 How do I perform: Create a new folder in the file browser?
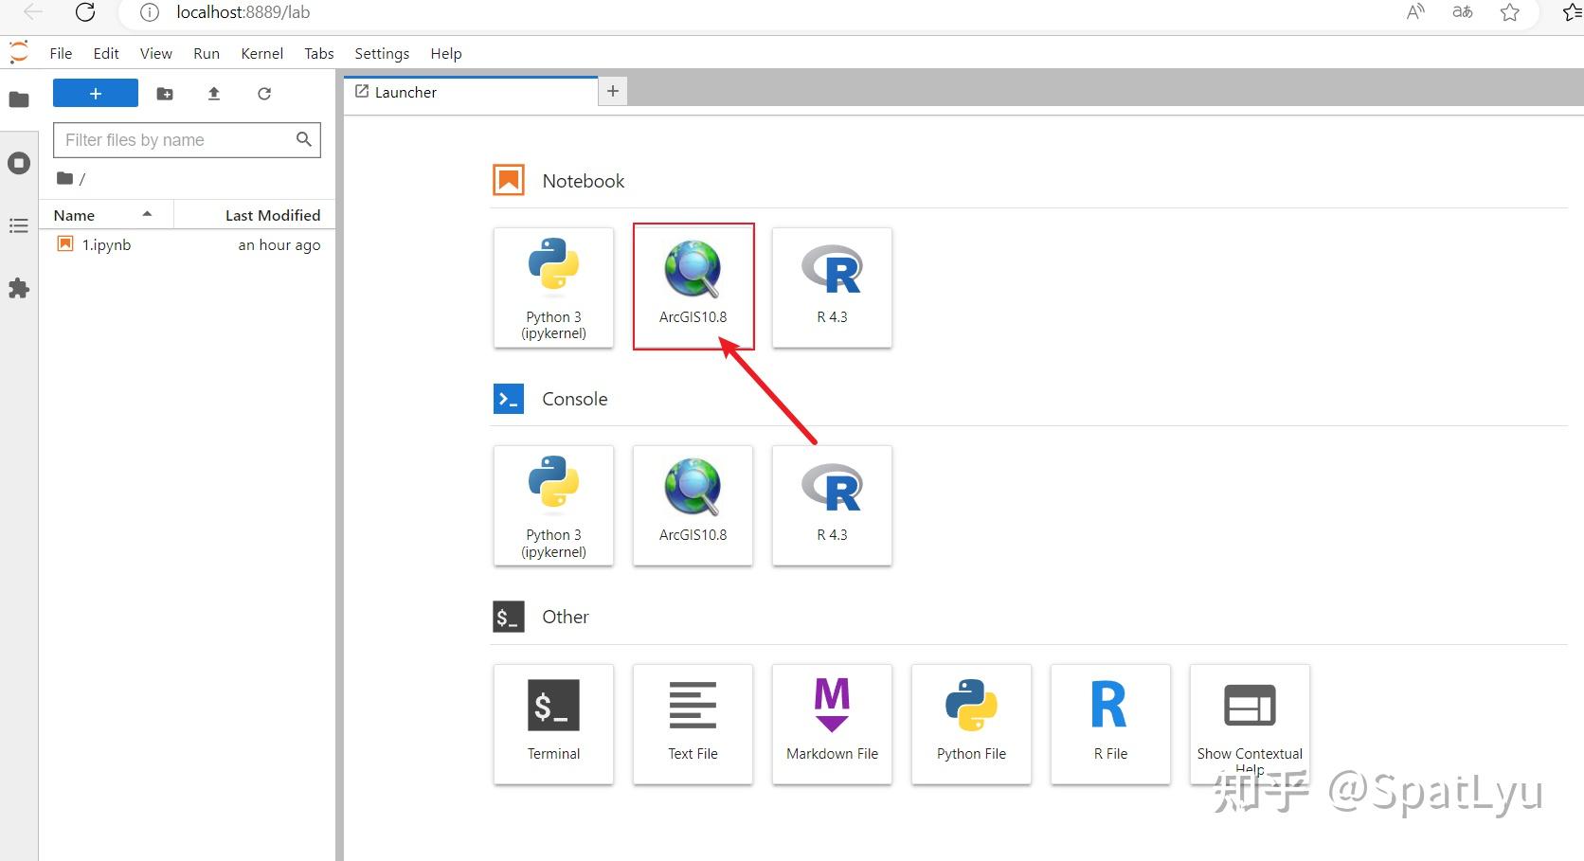(164, 94)
